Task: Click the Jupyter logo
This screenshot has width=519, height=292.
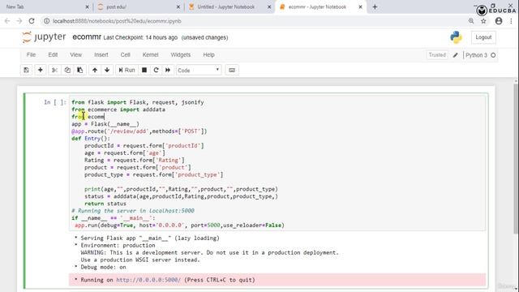Action: (x=44, y=37)
